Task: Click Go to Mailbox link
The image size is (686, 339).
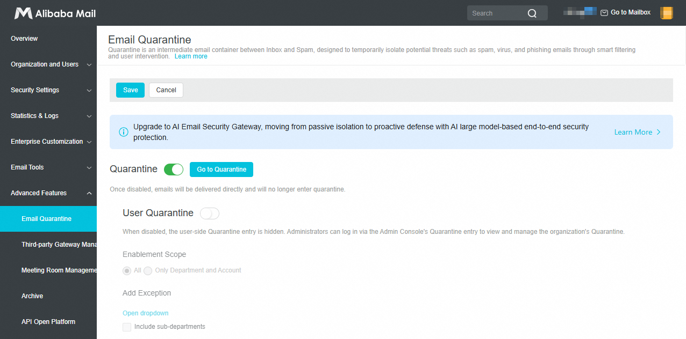Action: point(631,12)
